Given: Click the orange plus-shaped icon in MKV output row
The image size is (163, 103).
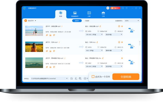Looking at the screenshot, I should coord(122,58).
